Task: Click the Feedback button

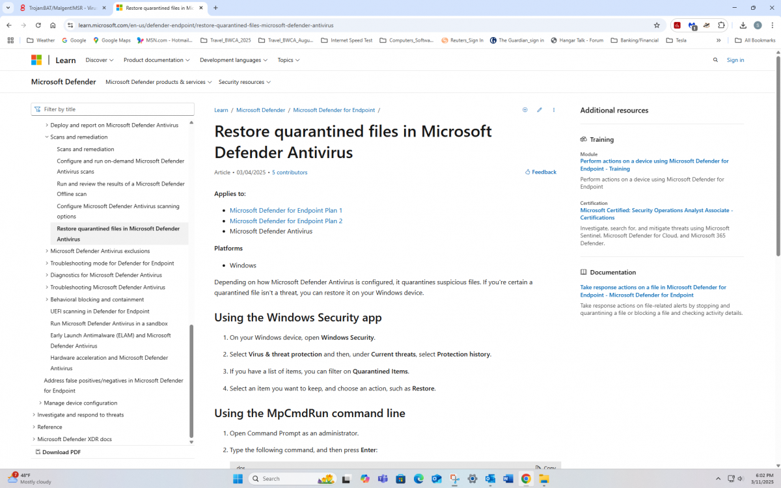Action: [541, 172]
